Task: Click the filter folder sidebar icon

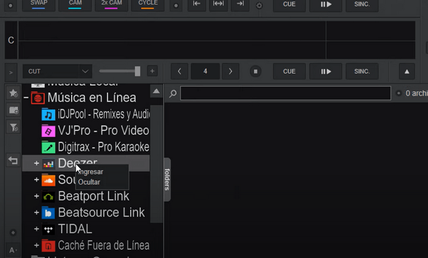Action: [x=13, y=127]
